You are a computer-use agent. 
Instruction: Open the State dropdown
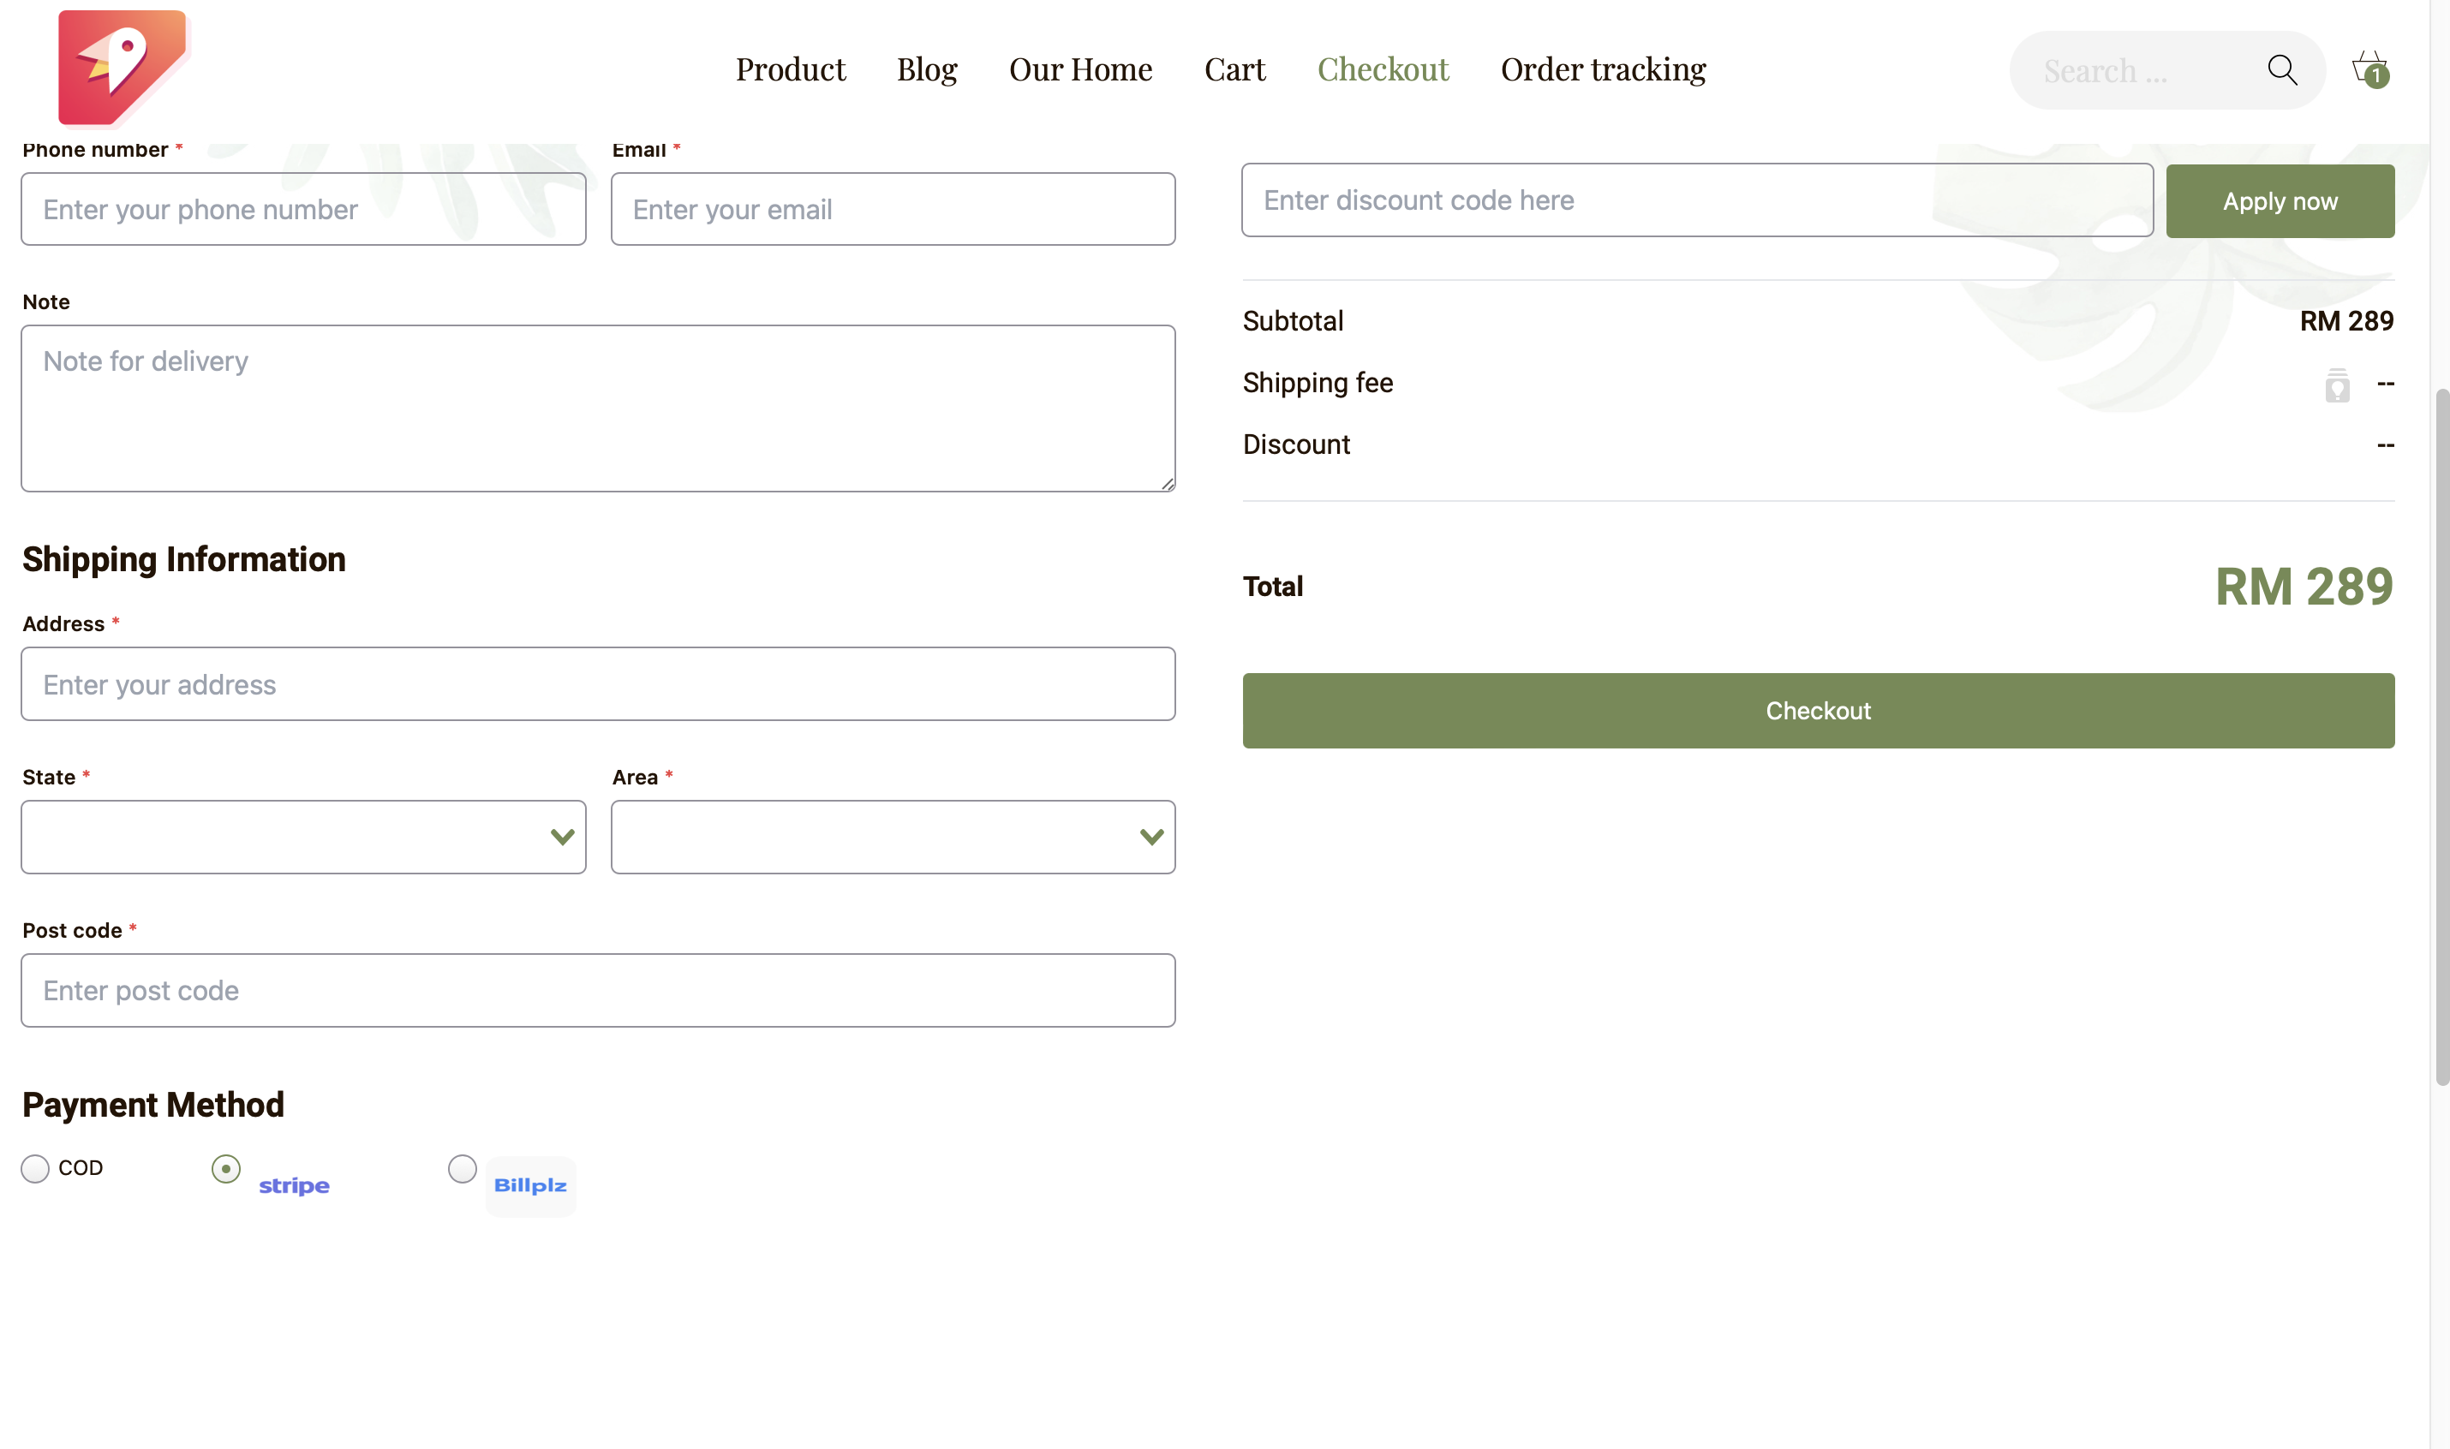tap(302, 837)
